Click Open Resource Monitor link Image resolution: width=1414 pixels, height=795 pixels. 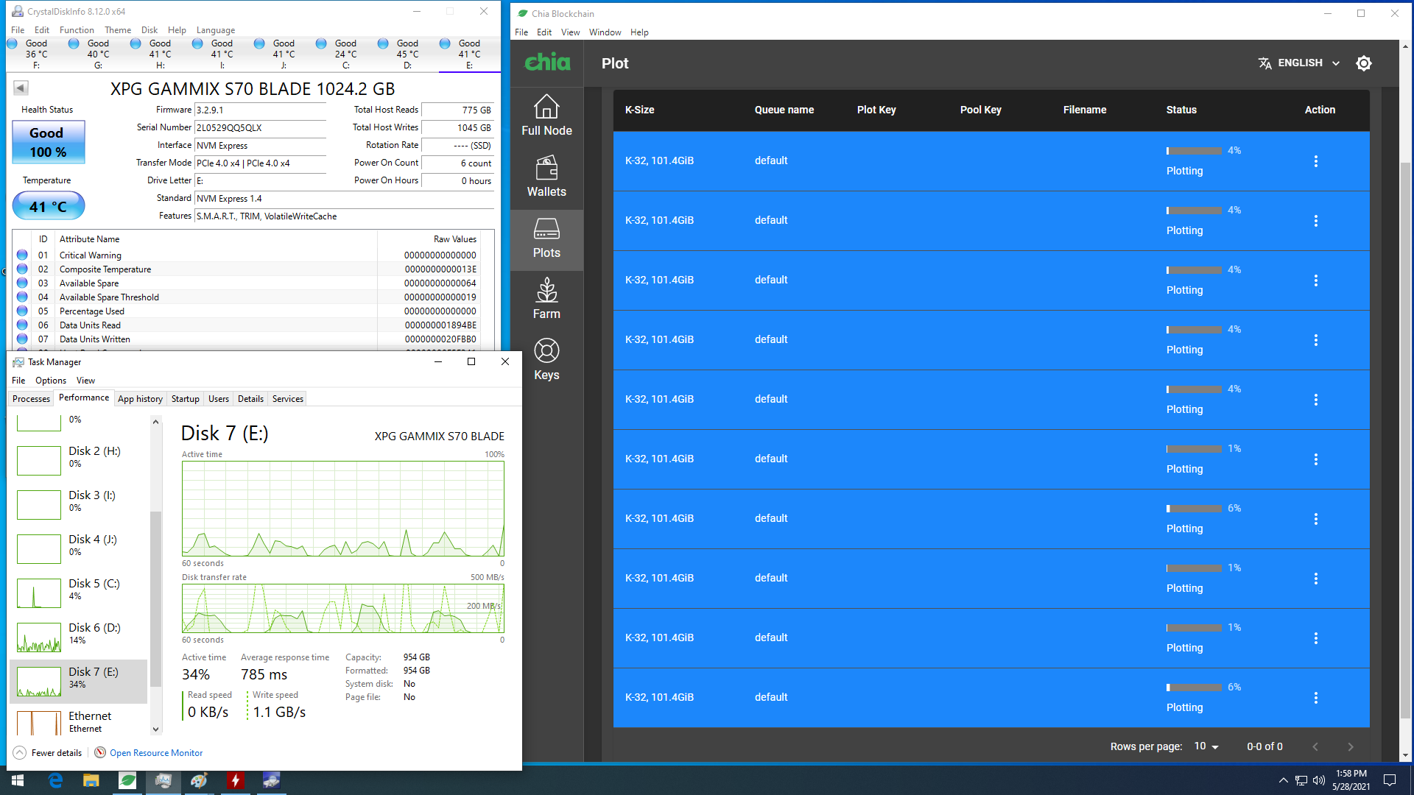(155, 752)
